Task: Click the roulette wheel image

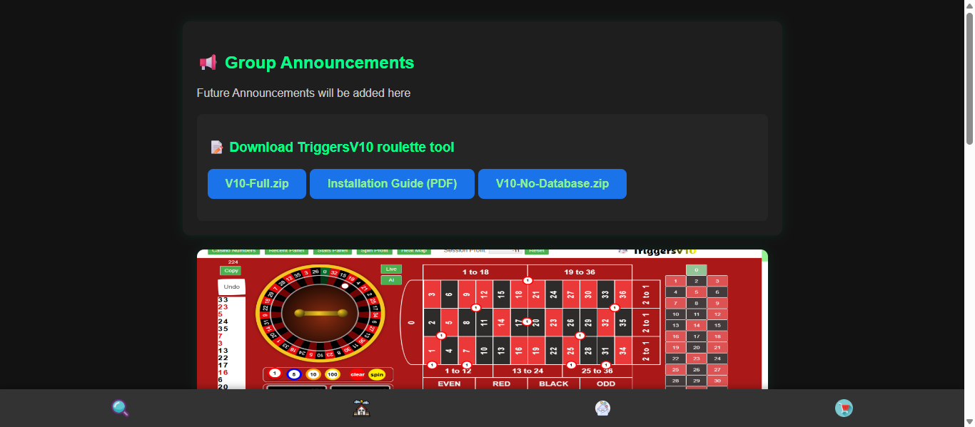Action: pyautogui.click(x=320, y=313)
